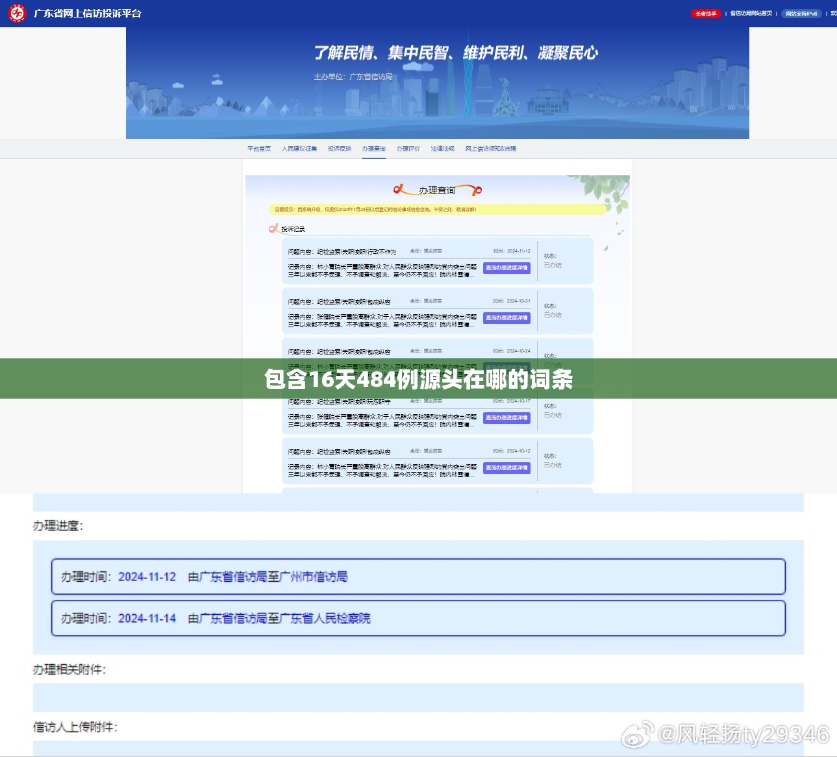The height and width of the screenshot is (757, 837).
Task: Click the 广东省网上信访投诉平台 site title
Action: [x=88, y=14]
